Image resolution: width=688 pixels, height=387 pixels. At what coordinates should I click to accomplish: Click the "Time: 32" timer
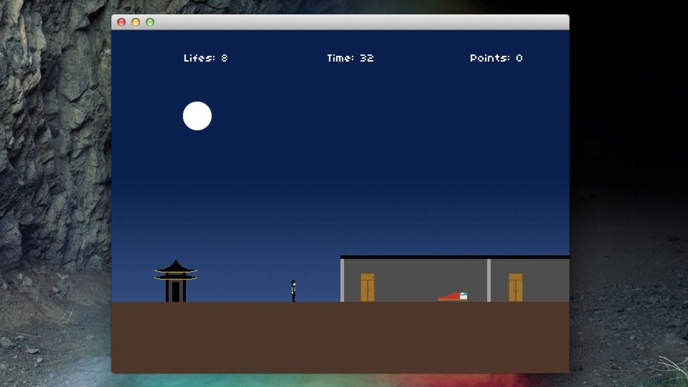click(350, 58)
